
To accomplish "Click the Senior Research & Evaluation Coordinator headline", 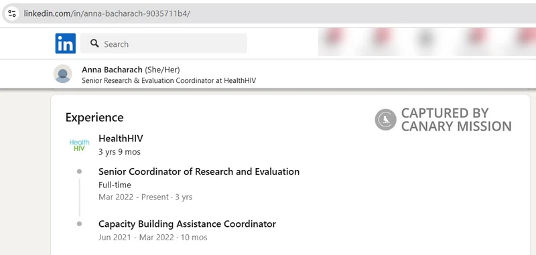I will (x=169, y=81).
